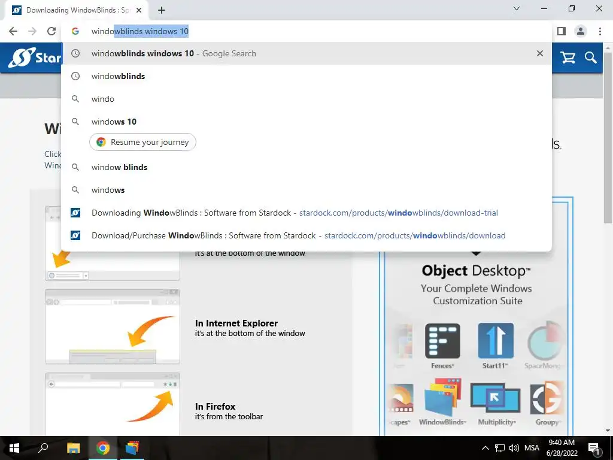Toggle the Chrome side panel icon
This screenshot has width=613, height=460.
pos(562,31)
